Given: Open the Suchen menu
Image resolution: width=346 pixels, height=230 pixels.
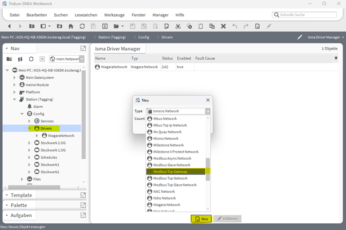Looking at the screenshot, I should coord(60,15).
